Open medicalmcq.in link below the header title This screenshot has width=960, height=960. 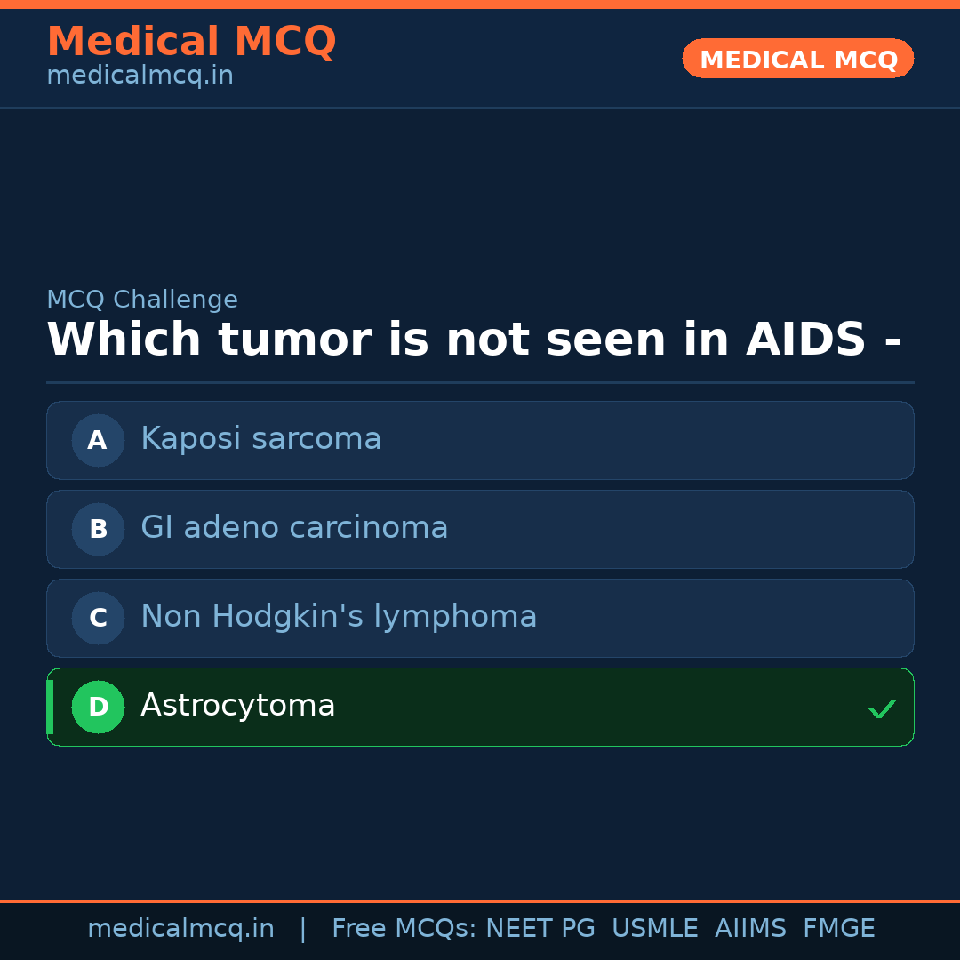140,76
